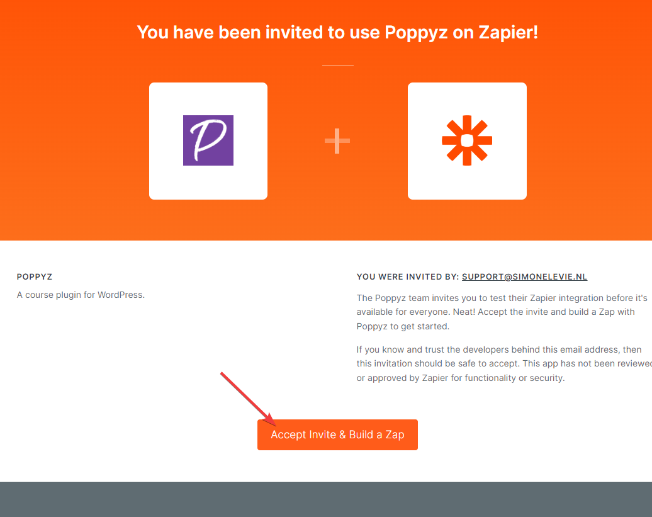
Task: Open the support@simonelevie.nl email link
Action: click(524, 276)
